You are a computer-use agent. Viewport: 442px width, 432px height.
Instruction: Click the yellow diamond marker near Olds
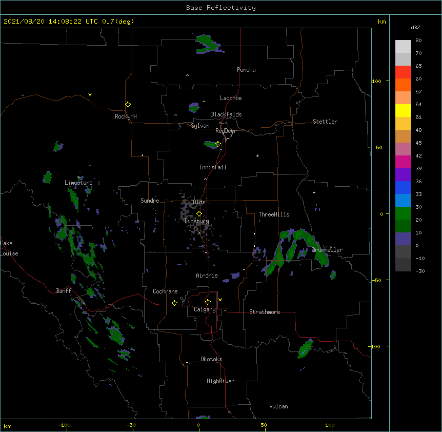199,214
